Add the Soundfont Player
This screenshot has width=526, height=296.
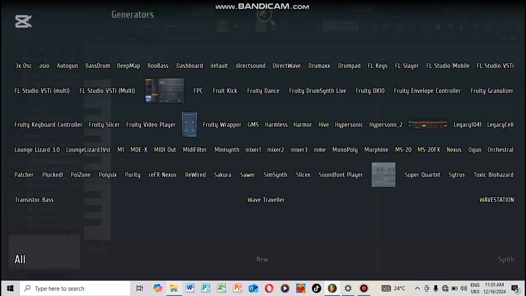pos(341,175)
